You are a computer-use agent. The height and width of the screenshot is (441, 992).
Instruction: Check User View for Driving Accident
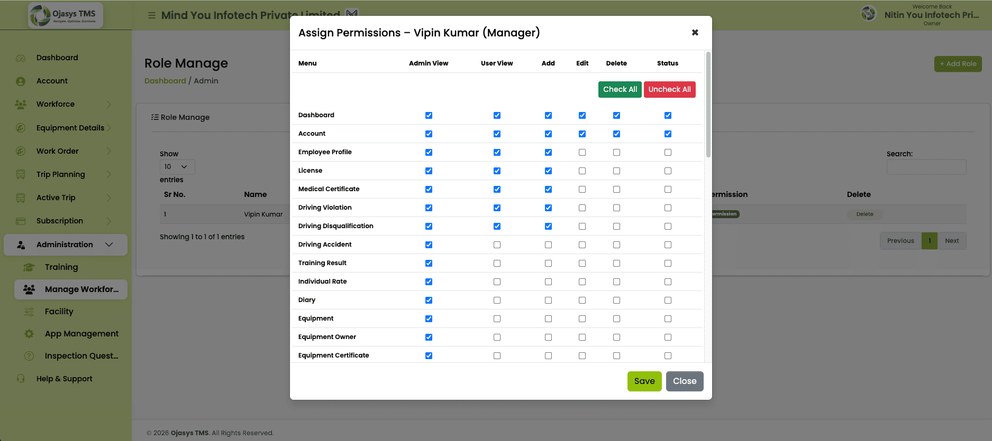(x=497, y=245)
